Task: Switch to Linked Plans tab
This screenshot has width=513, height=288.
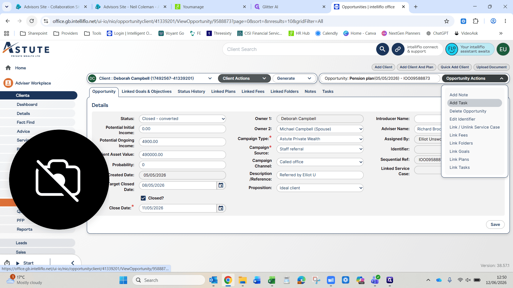Action: click(223, 91)
